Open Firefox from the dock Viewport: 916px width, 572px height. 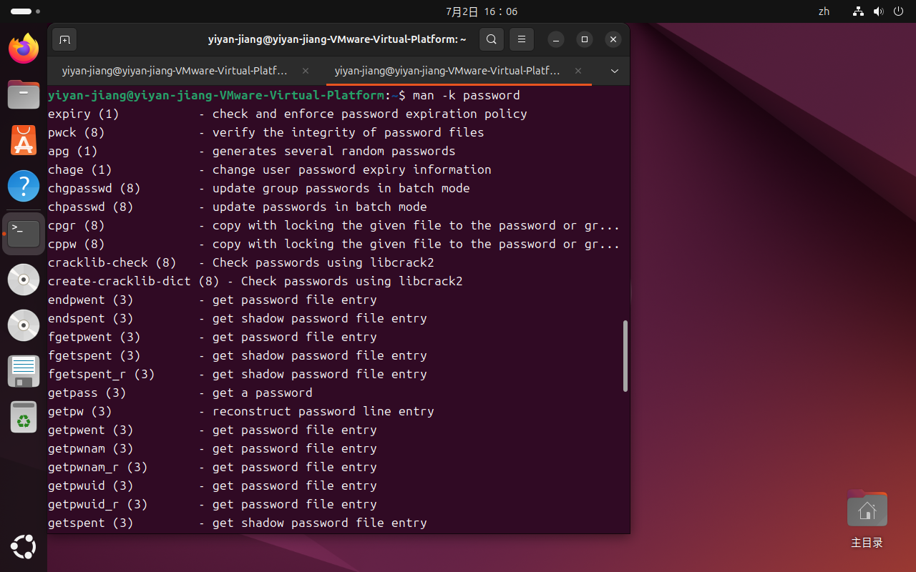point(24,49)
